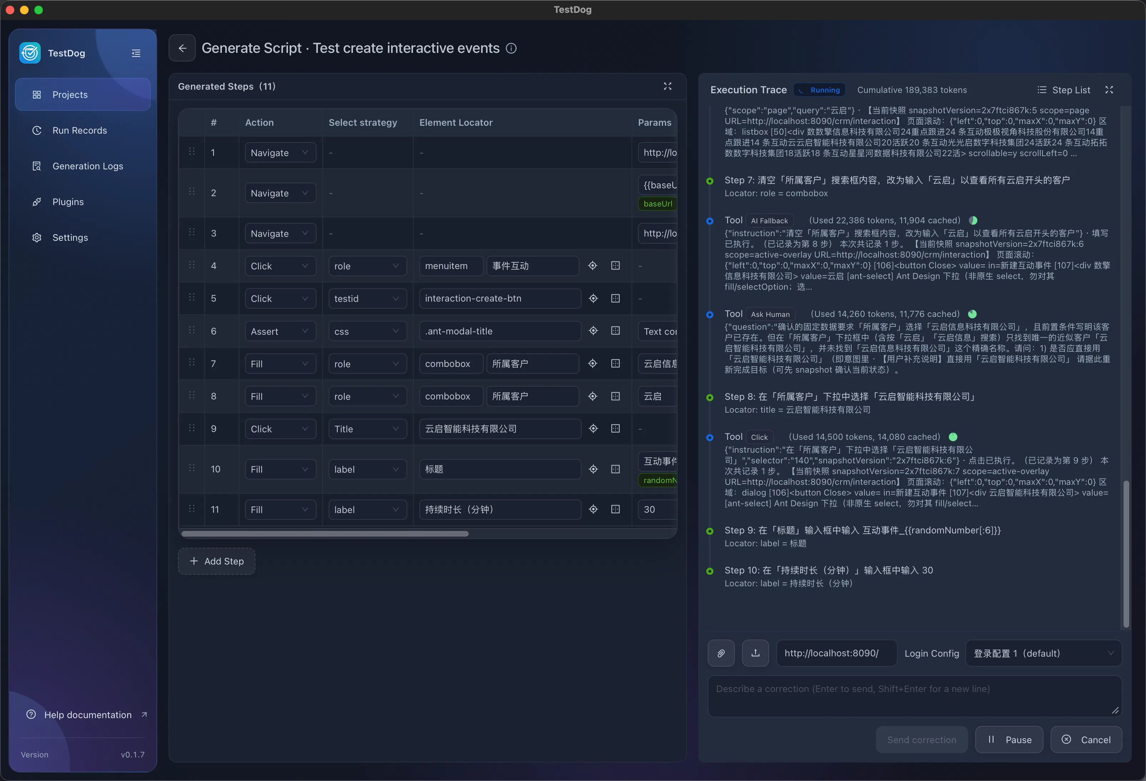Open the info icon beside the title
The width and height of the screenshot is (1146, 781).
coord(511,48)
